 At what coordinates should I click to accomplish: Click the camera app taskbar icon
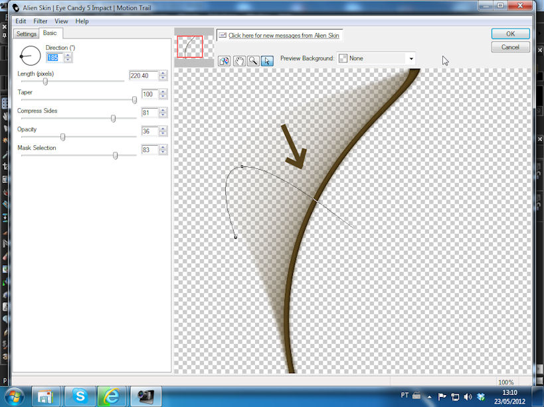point(145,396)
